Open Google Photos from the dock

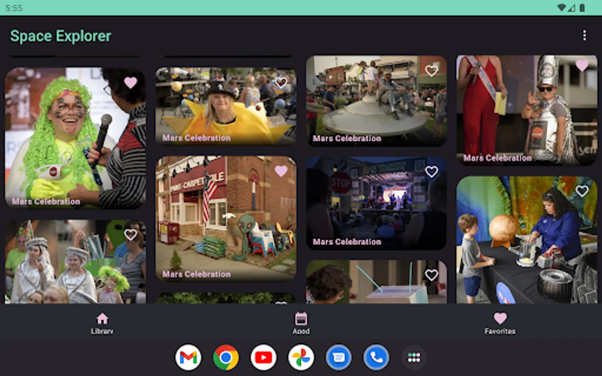pyautogui.click(x=301, y=357)
